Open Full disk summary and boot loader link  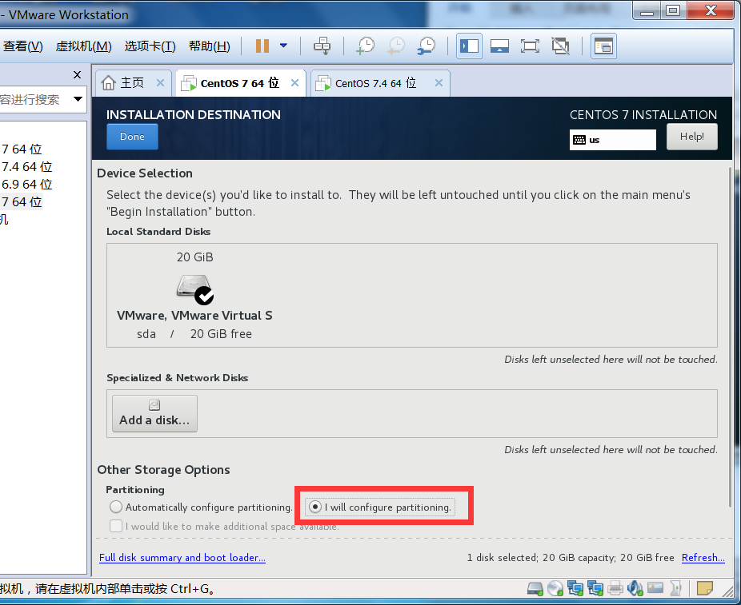[182, 557]
